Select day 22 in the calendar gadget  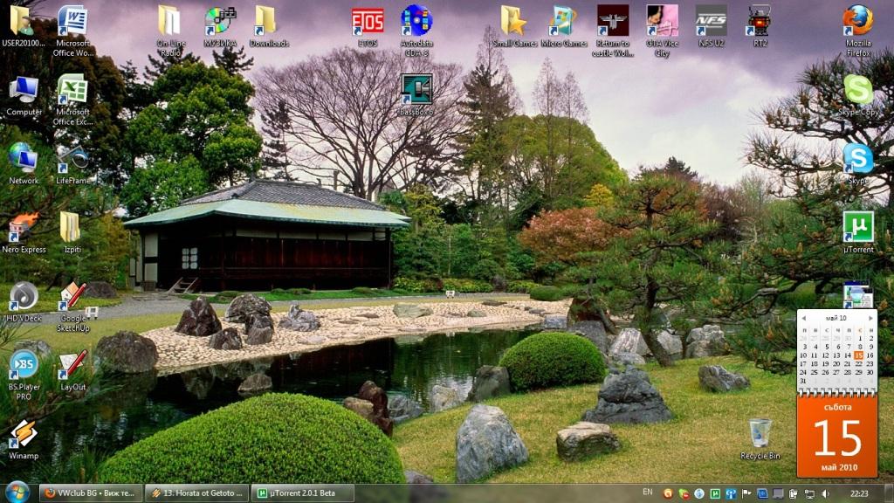858,364
